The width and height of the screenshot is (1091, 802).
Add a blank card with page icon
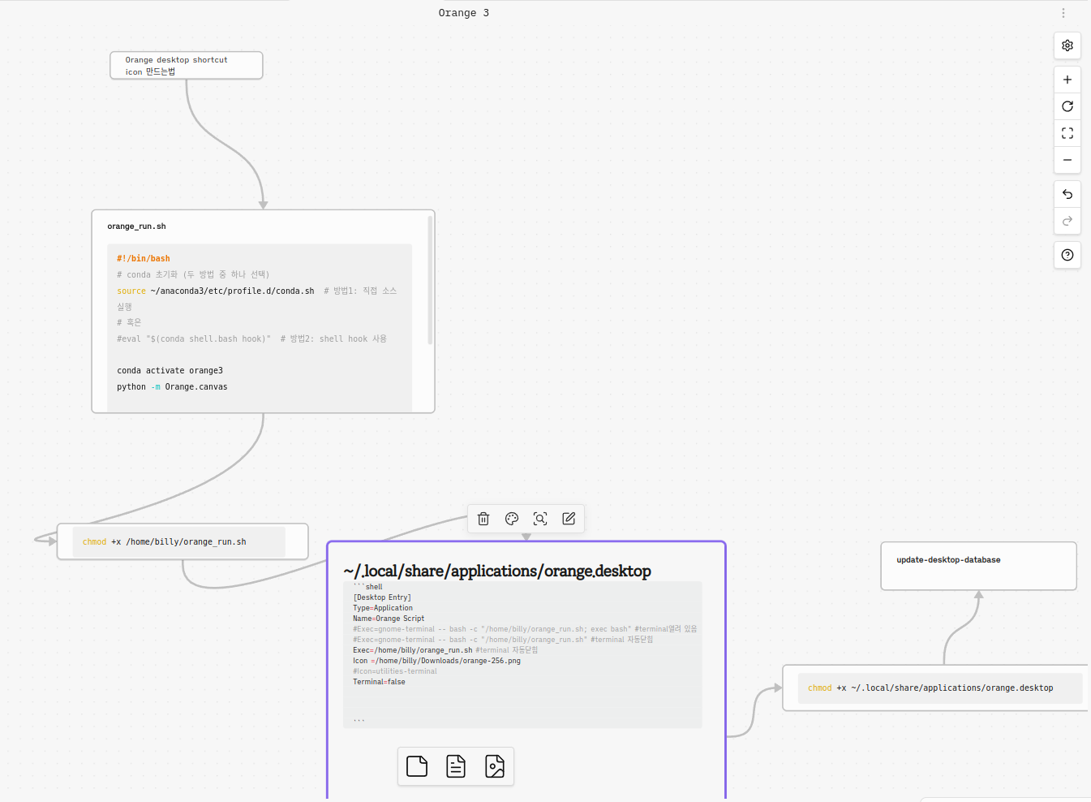pos(417,766)
